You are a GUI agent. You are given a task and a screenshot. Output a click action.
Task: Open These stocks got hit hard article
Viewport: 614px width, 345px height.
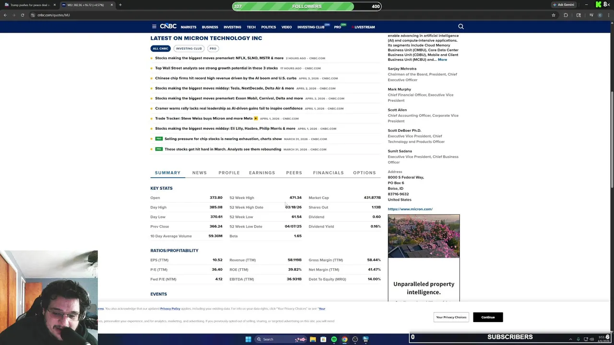tap(223, 149)
